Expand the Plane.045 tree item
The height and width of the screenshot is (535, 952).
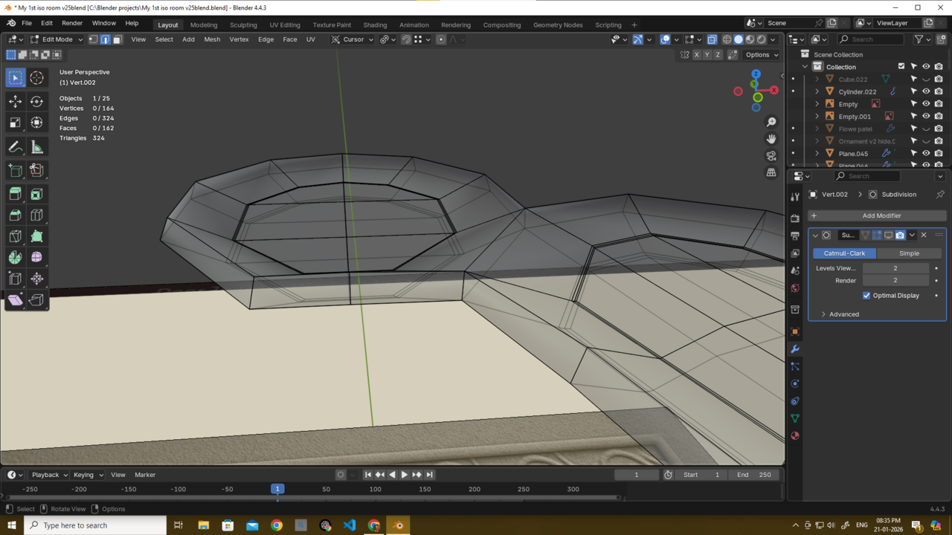tap(817, 154)
